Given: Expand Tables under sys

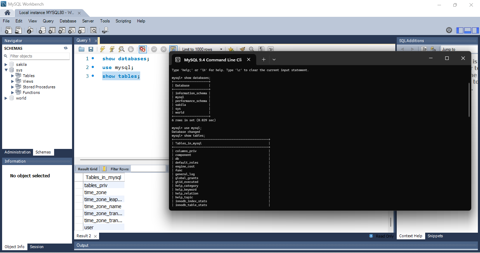Looking at the screenshot, I should [x=13, y=76].
